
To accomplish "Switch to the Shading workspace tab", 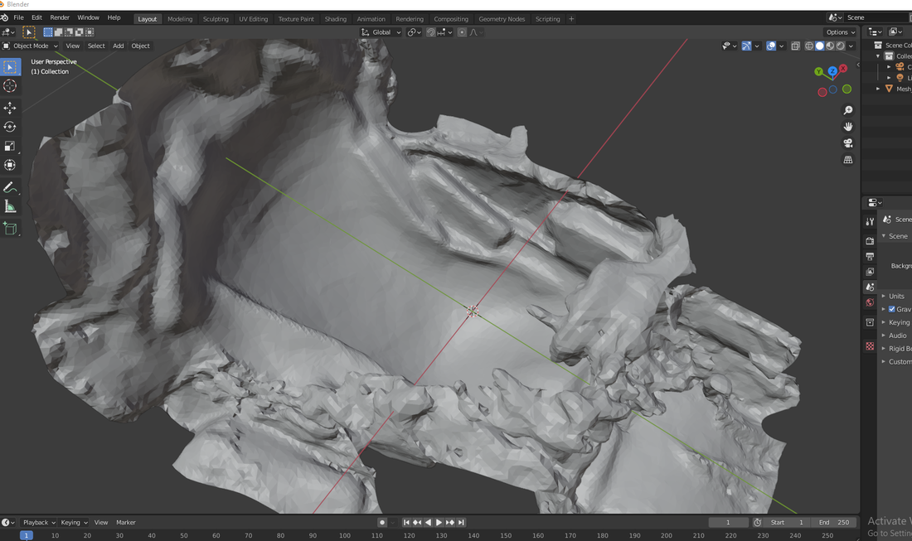I will coord(335,19).
